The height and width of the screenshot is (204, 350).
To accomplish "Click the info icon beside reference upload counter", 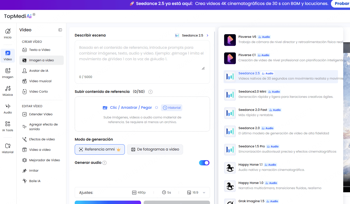I will (x=150, y=92).
